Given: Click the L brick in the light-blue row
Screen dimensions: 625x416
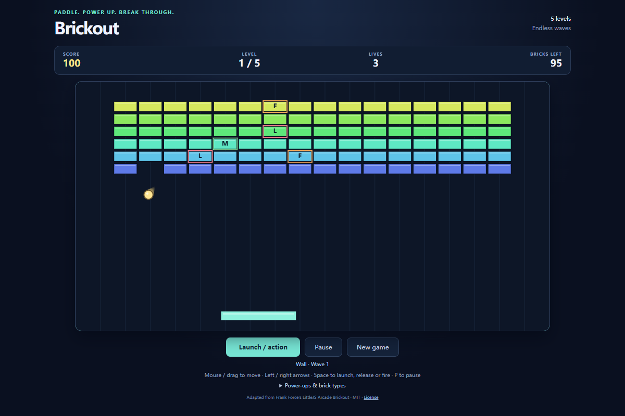Looking at the screenshot, I should (200, 157).
